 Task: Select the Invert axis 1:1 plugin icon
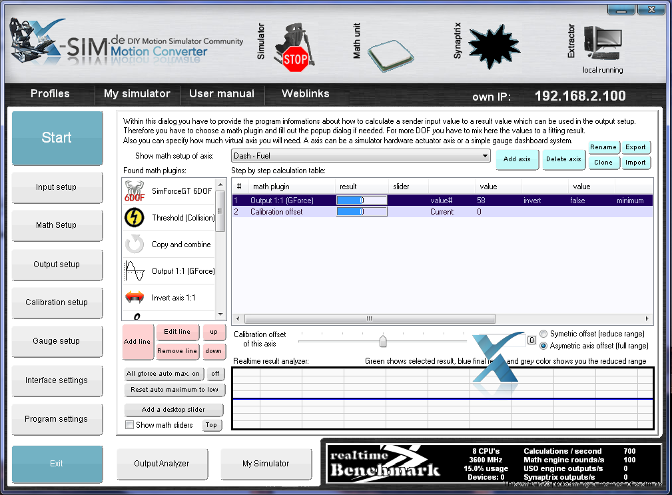point(135,298)
